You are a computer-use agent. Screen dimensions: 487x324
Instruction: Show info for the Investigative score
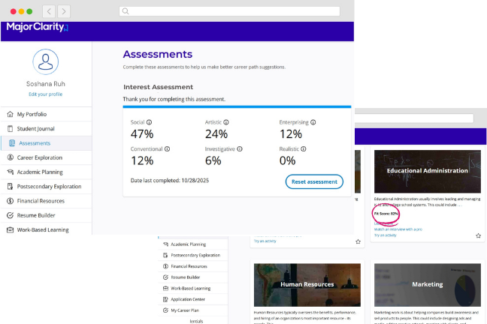click(240, 148)
